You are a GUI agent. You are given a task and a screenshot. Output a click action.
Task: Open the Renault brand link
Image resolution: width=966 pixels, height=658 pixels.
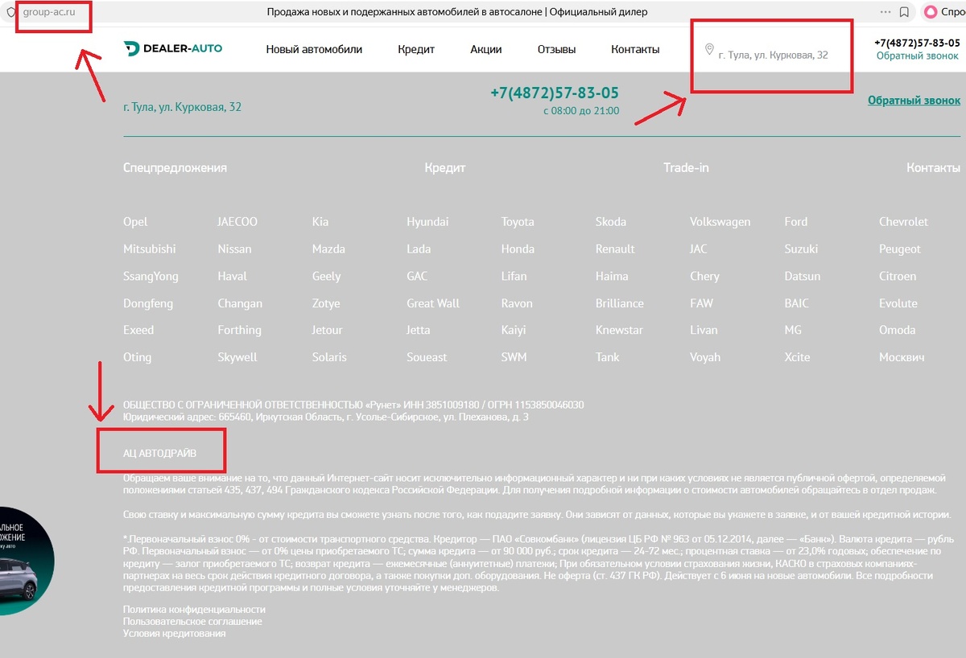tap(615, 249)
